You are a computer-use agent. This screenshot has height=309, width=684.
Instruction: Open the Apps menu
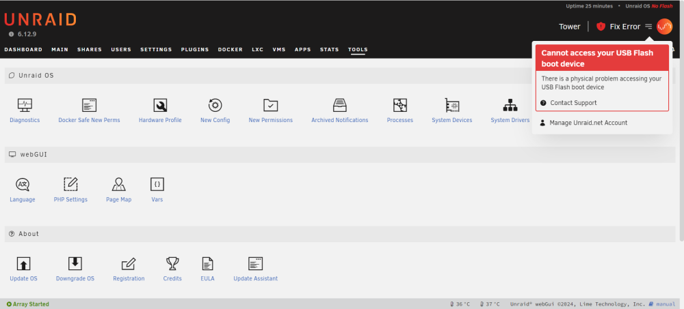tap(303, 50)
